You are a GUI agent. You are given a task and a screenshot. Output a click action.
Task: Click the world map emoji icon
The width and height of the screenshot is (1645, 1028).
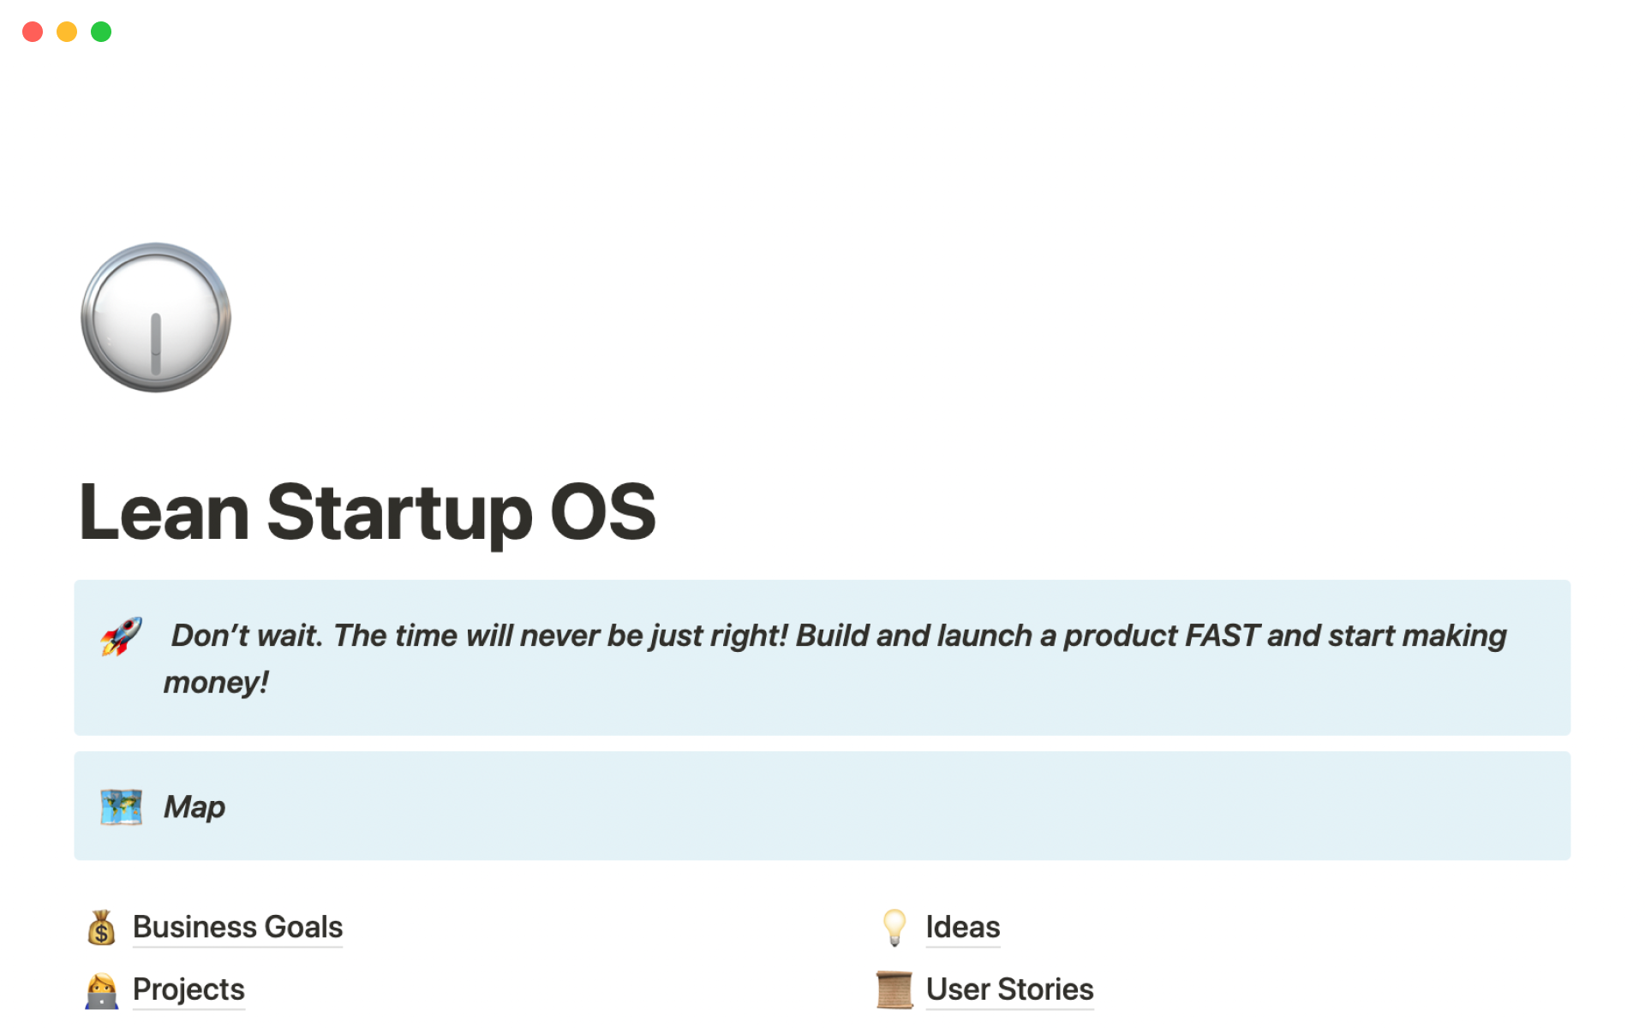(x=121, y=807)
